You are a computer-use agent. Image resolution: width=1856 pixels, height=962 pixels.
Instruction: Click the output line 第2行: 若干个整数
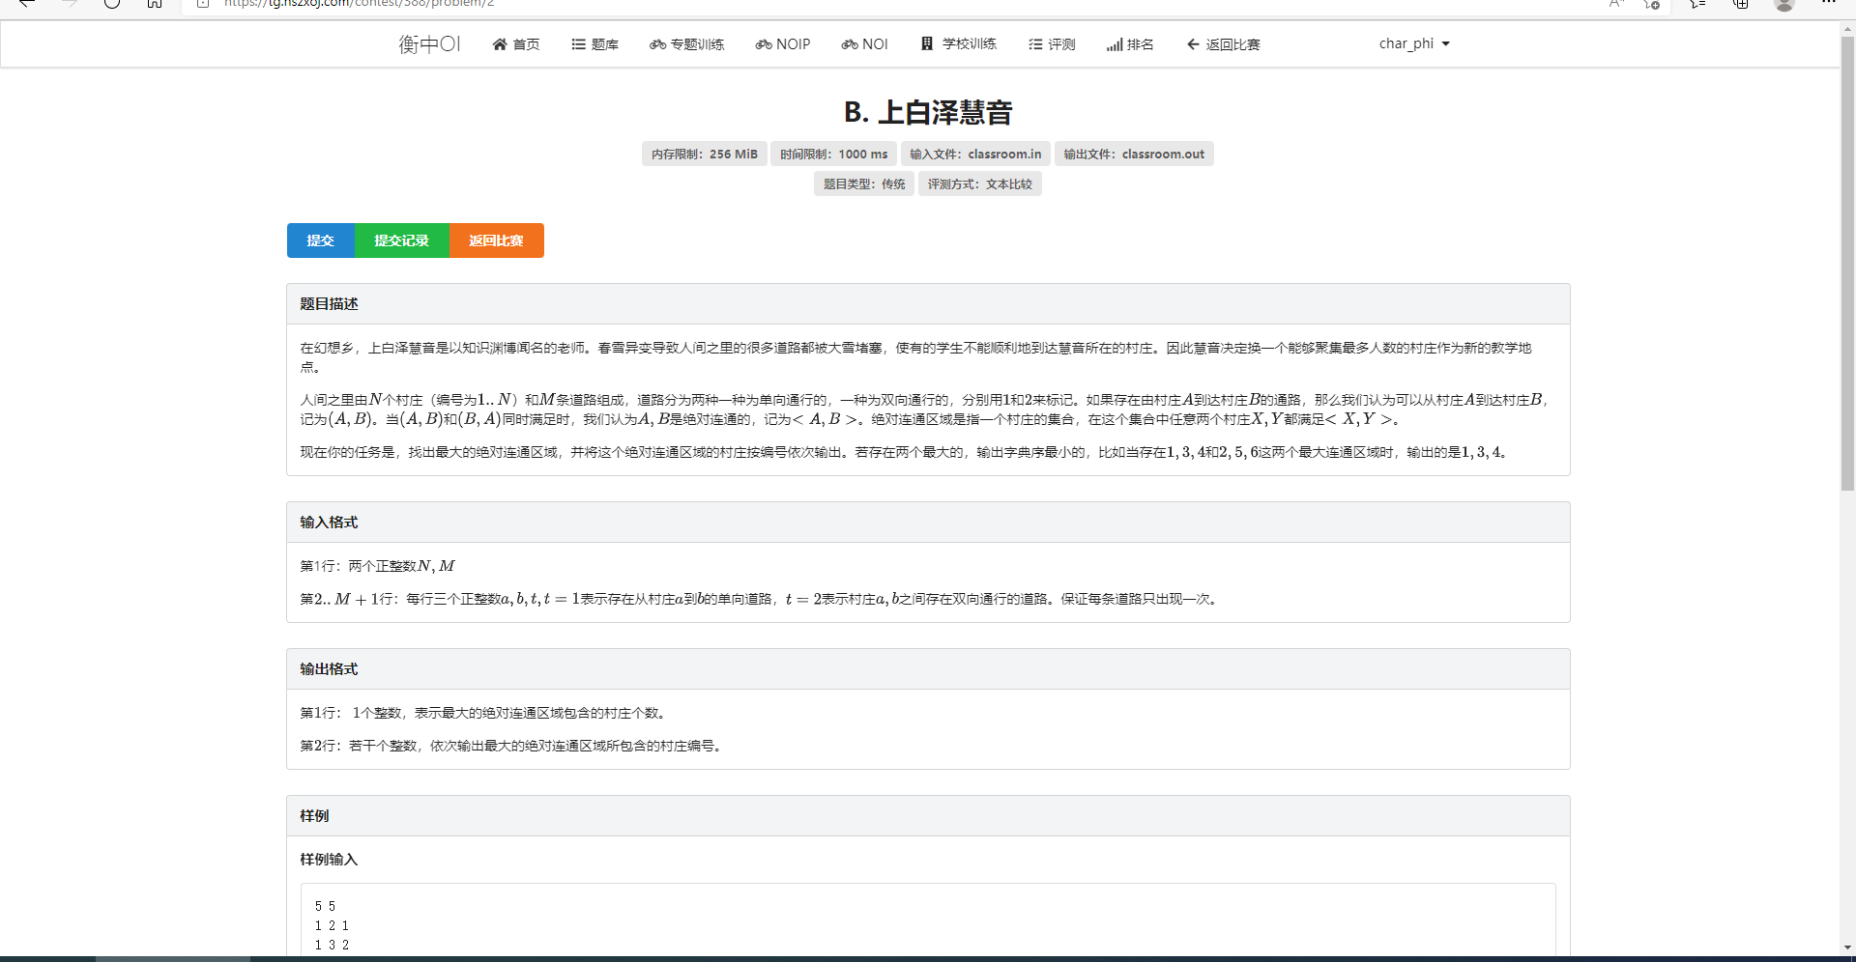click(512, 746)
